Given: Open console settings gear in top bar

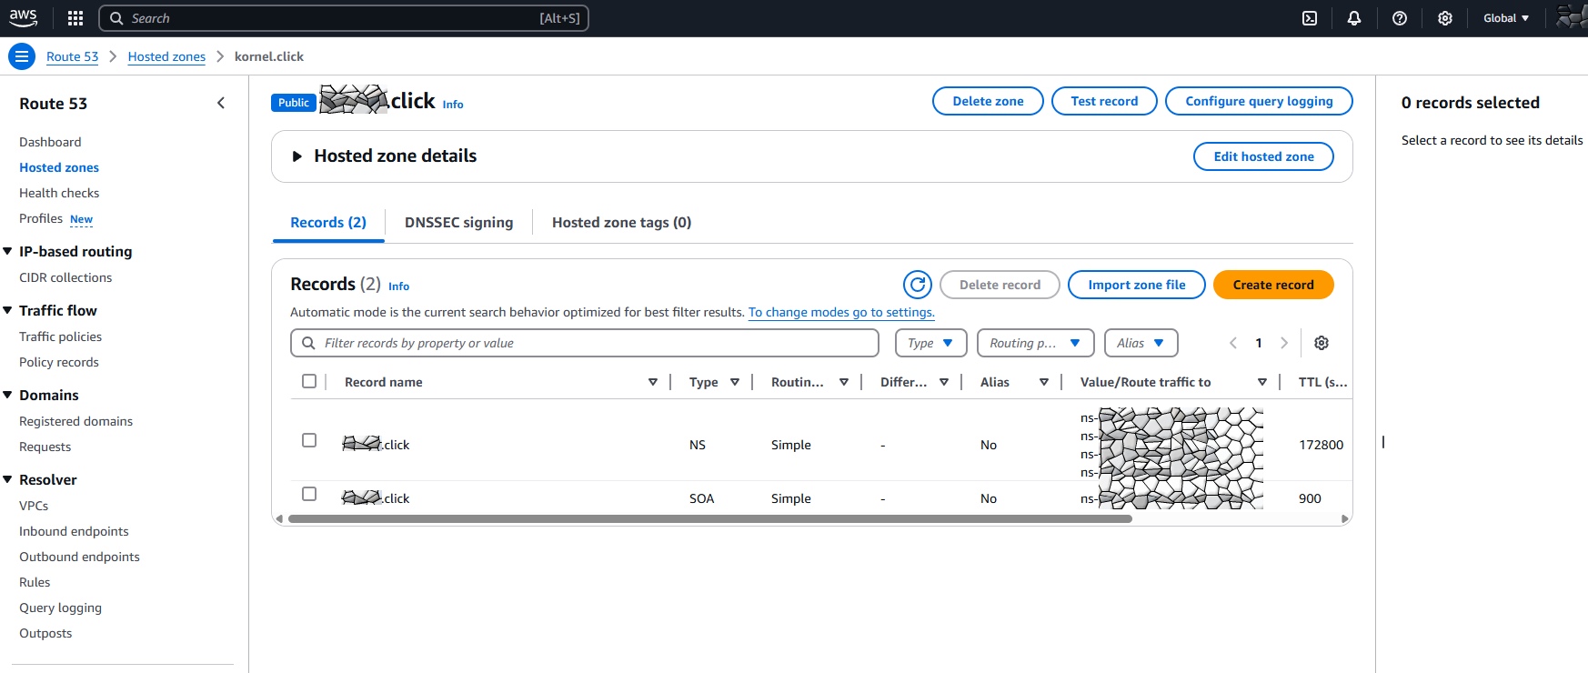Looking at the screenshot, I should tap(1445, 18).
